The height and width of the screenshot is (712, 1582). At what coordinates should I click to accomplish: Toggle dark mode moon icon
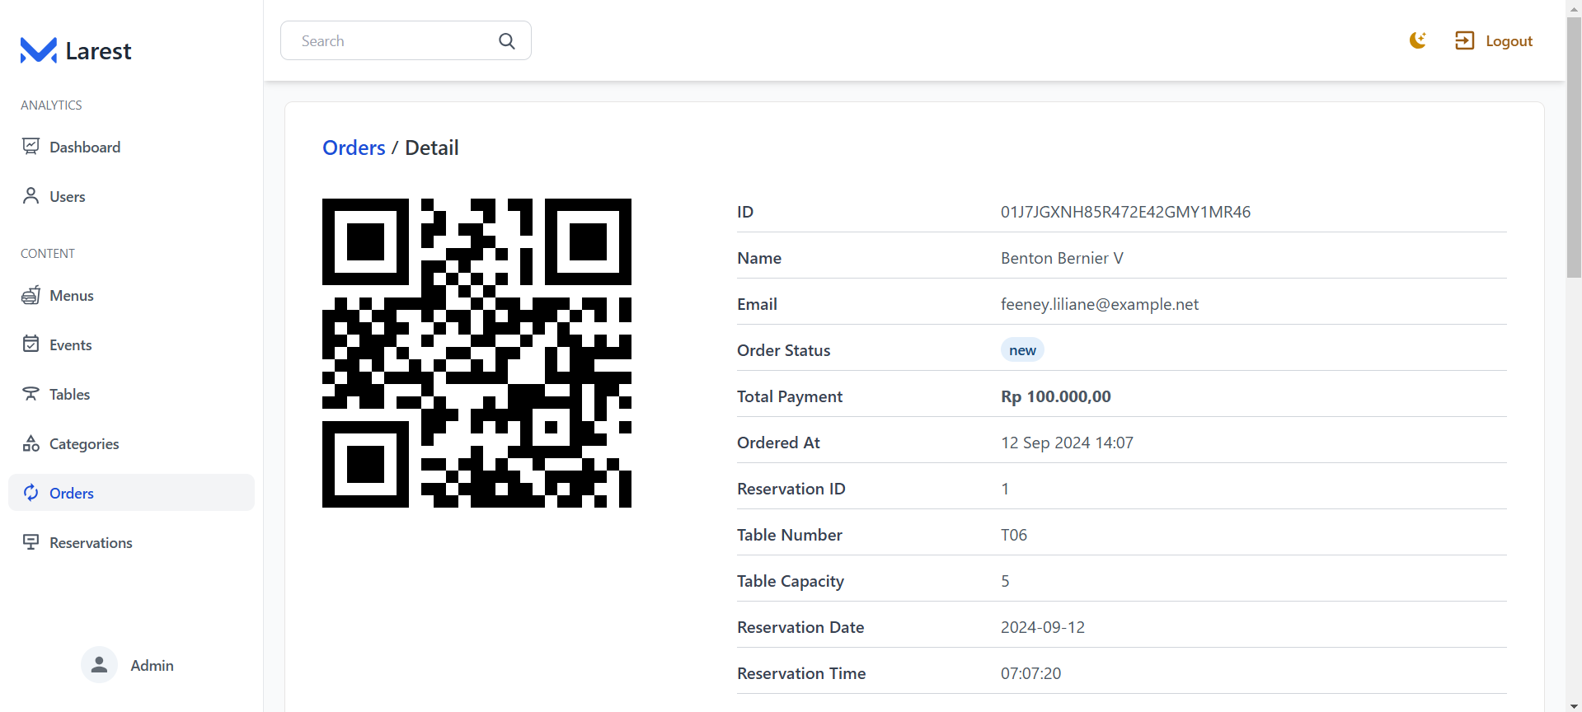coord(1417,40)
